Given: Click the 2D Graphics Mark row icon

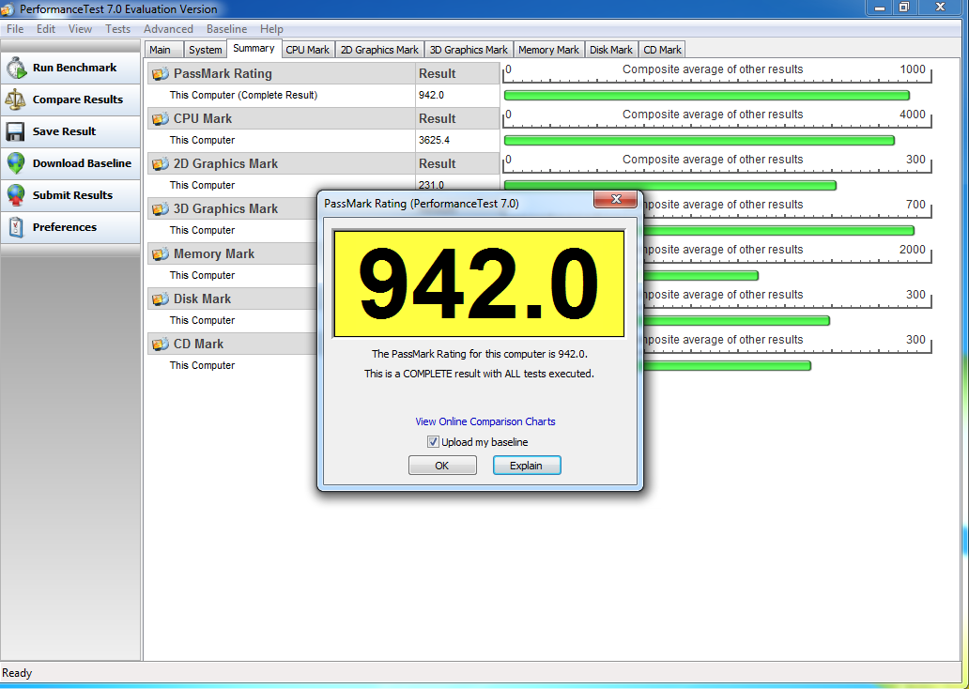Looking at the screenshot, I should [x=160, y=163].
